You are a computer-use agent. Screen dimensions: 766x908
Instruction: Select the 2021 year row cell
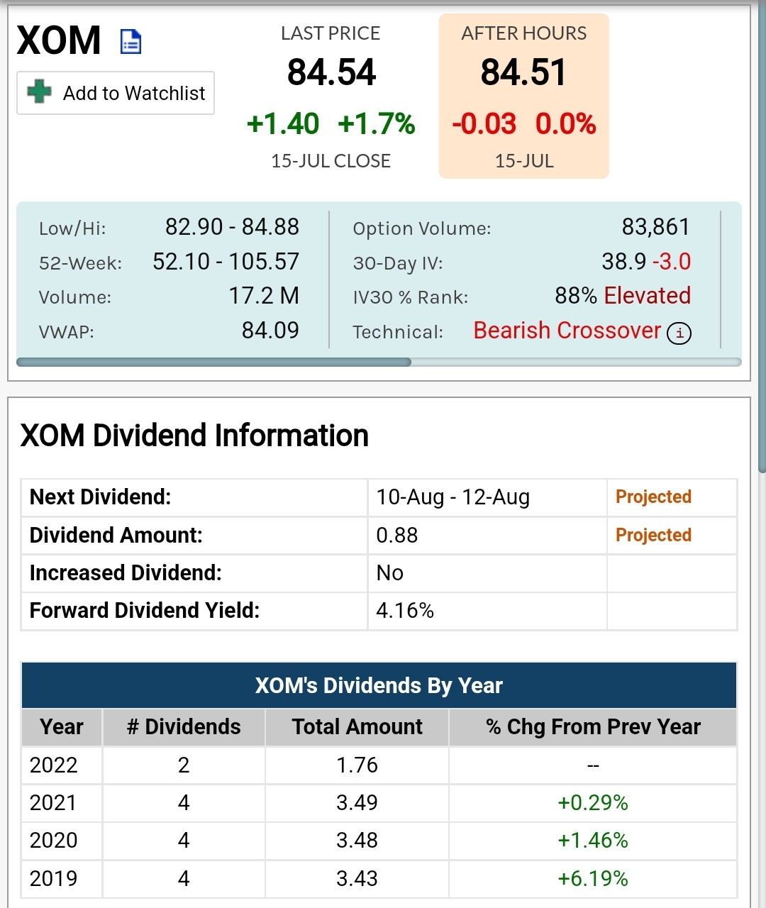click(x=62, y=803)
